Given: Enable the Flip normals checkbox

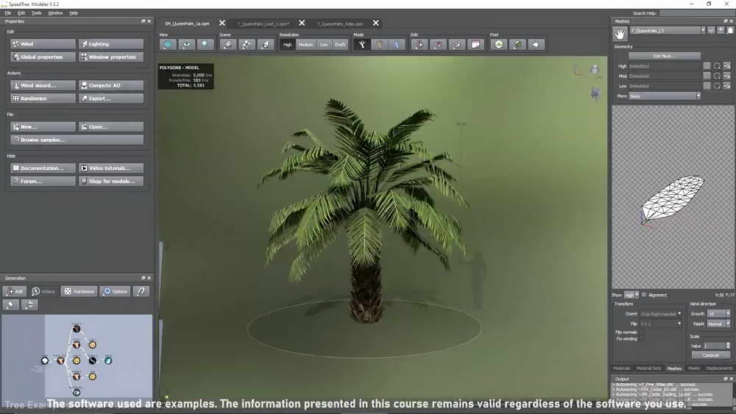Looking at the screenshot, I should point(641,332).
